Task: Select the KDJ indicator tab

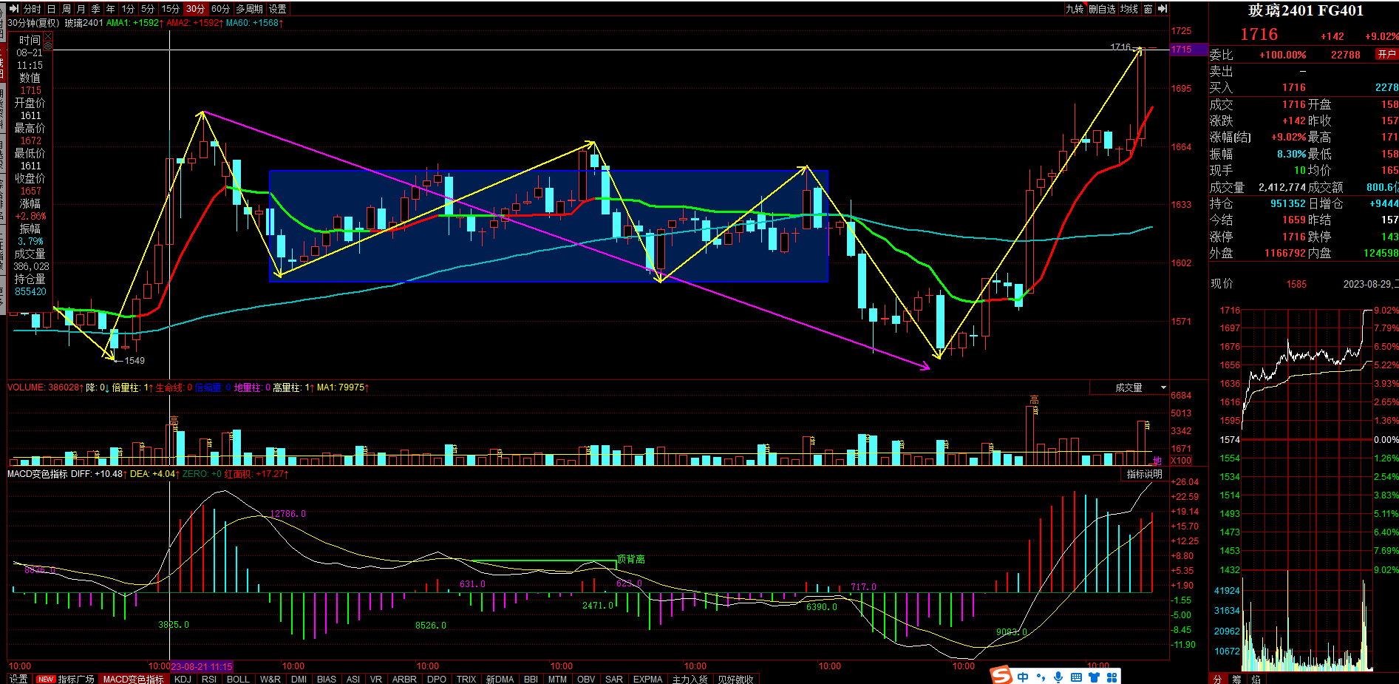Action: [x=183, y=679]
